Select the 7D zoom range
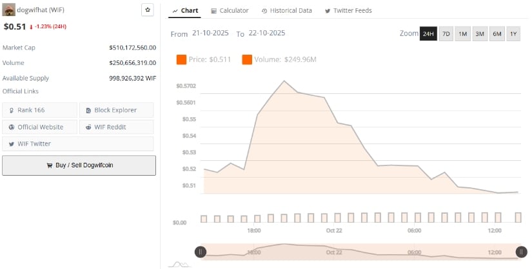Screen dimensions: 532x269 click(446, 33)
